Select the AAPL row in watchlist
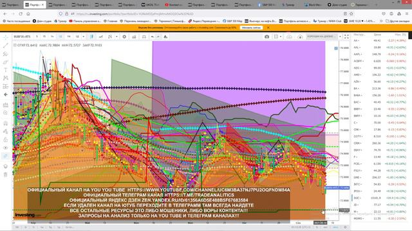412x231 pixels. tap(380, 54)
